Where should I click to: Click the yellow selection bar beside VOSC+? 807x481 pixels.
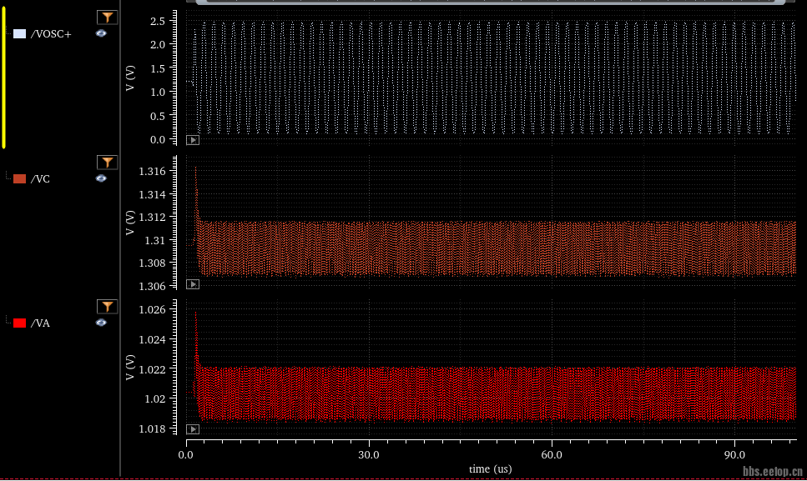pyautogui.click(x=3, y=78)
